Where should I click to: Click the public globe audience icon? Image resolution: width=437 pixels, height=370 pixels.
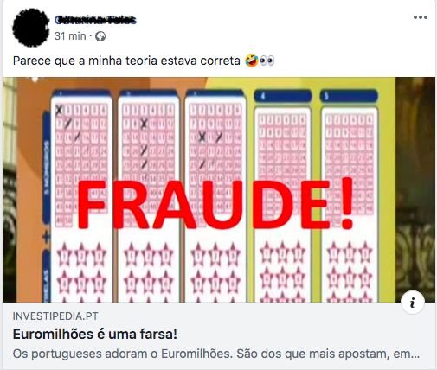click(100, 36)
